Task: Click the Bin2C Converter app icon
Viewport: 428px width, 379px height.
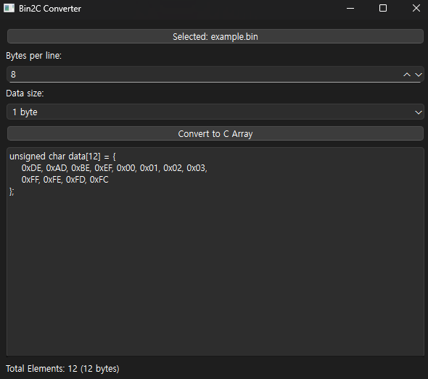Action: tap(9, 8)
